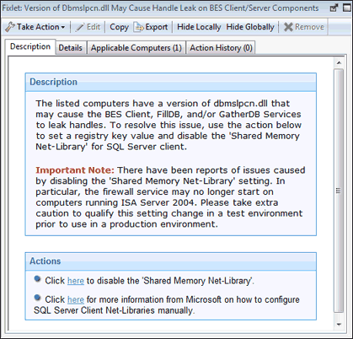Click the pop-out window icon
This screenshot has height=339, width=353.
tap(334, 8)
